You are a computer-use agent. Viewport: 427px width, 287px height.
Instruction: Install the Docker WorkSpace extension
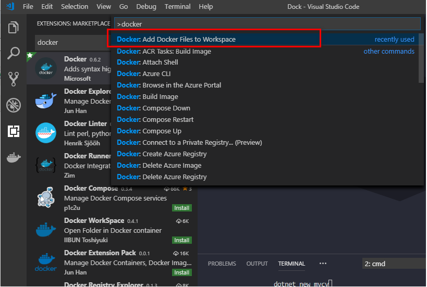pos(182,240)
